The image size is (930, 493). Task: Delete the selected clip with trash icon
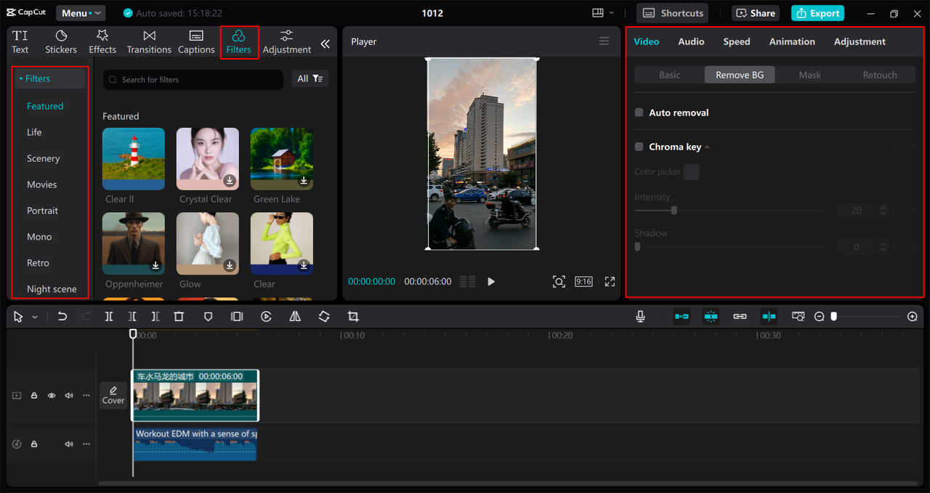tap(179, 317)
